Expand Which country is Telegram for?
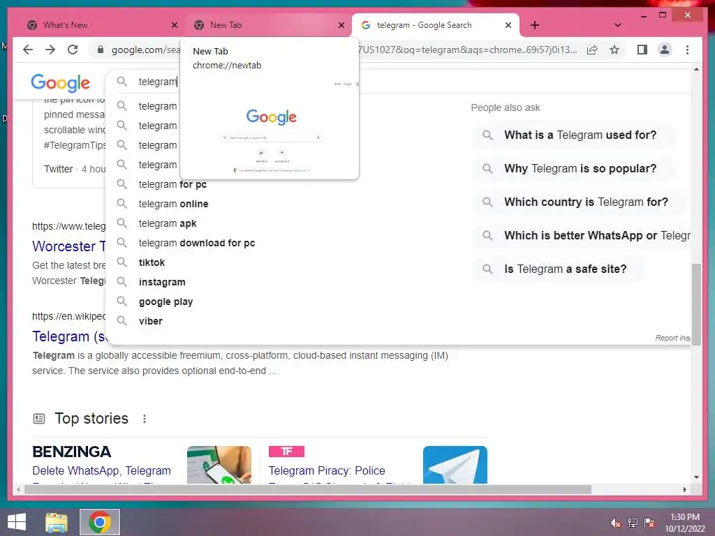715x536 pixels. click(x=579, y=202)
